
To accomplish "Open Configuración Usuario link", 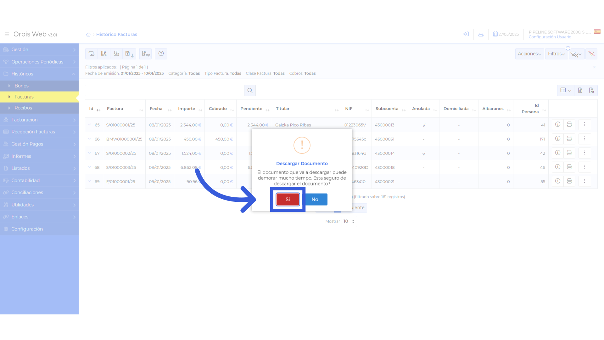I will coord(550,37).
